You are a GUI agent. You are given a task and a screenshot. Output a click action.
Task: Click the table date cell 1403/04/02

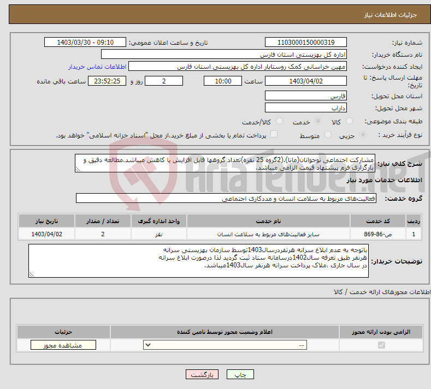coord(46,234)
